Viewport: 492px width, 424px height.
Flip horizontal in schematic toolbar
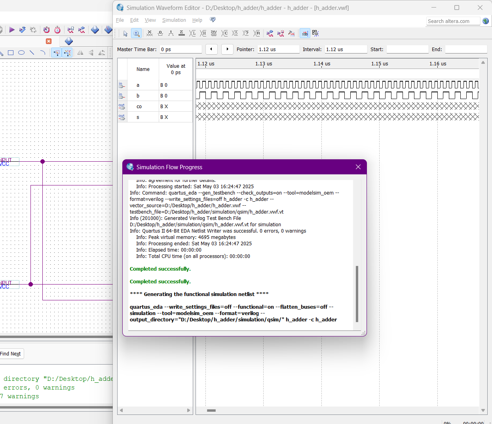[x=80, y=53]
